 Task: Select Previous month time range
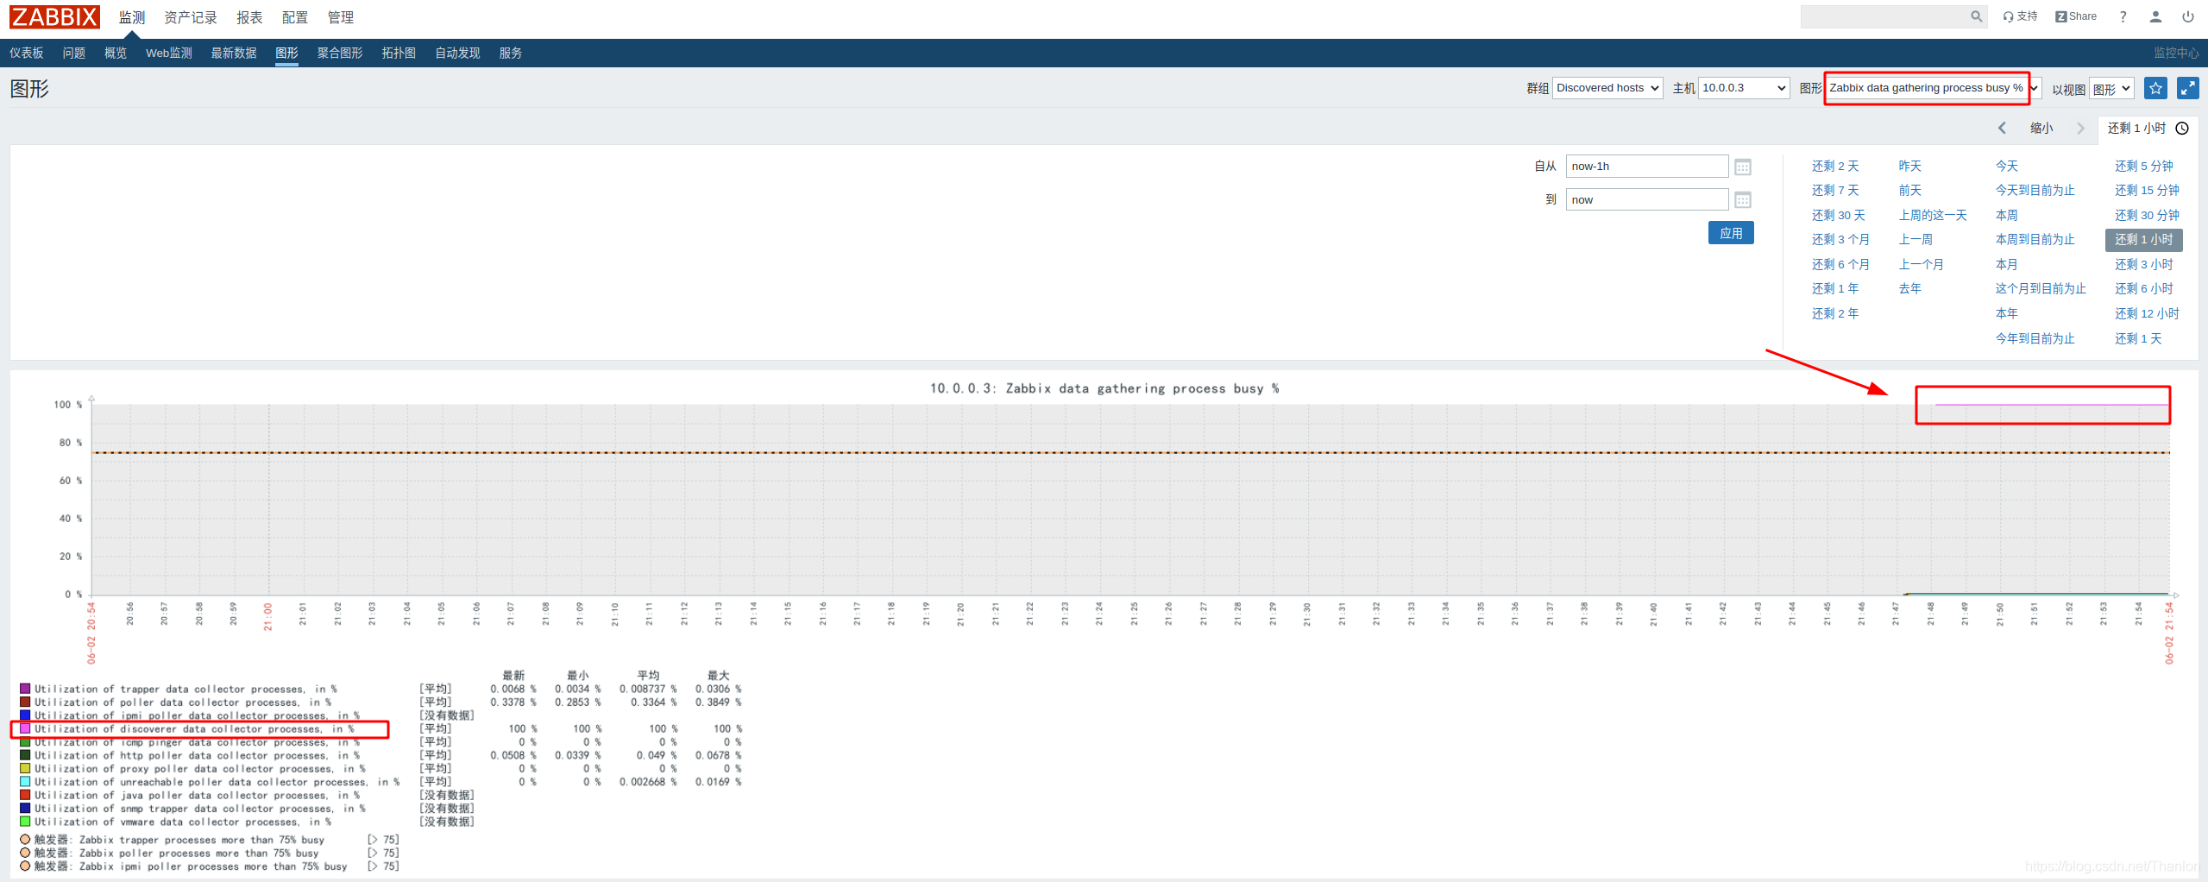point(1922,264)
